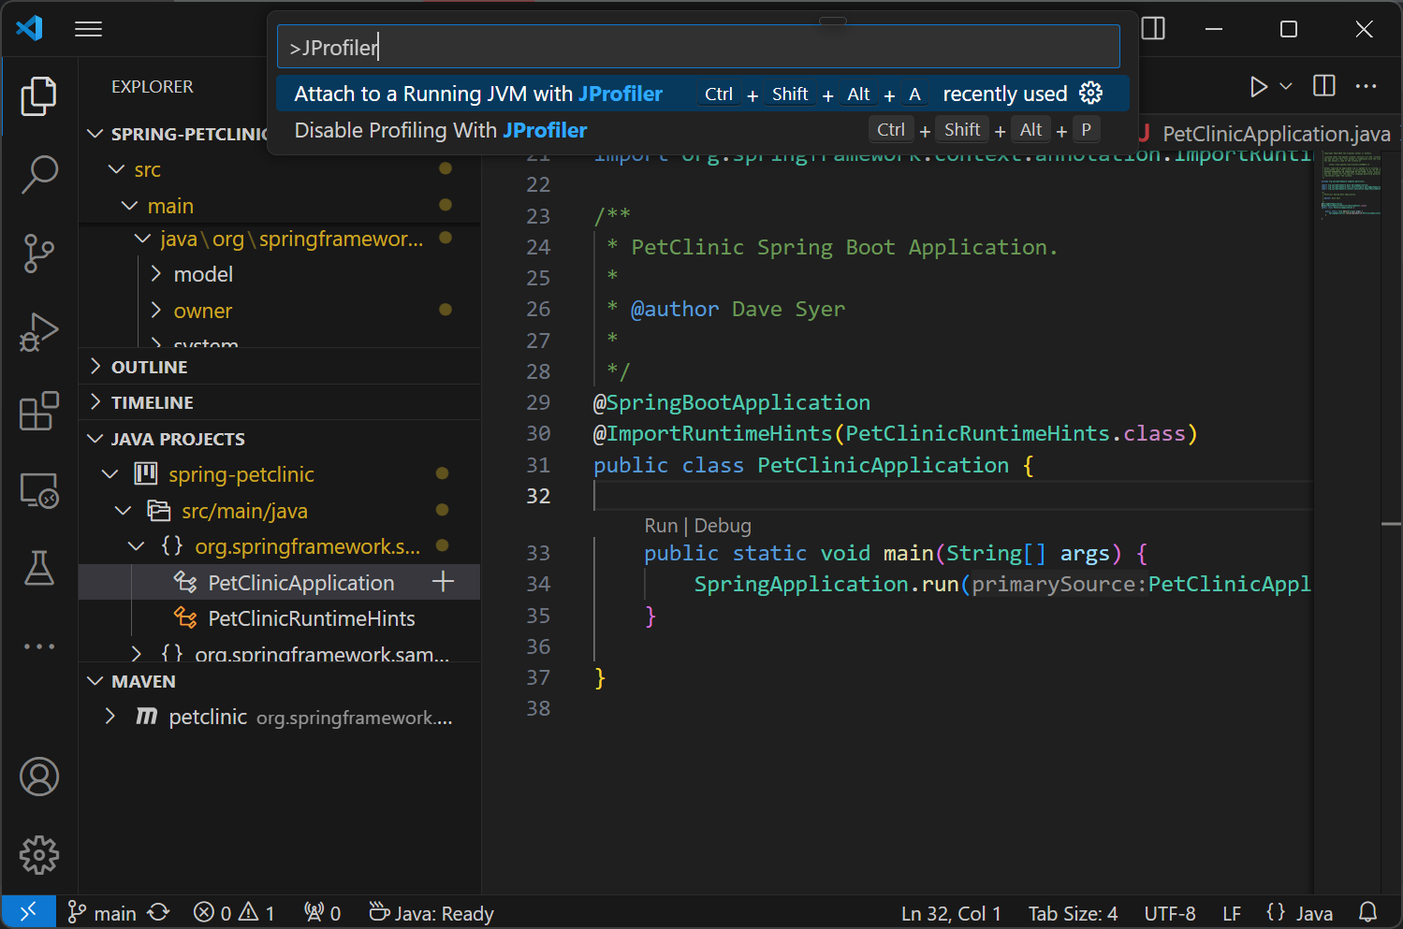Split the editor to the right

[x=1324, y=86]
